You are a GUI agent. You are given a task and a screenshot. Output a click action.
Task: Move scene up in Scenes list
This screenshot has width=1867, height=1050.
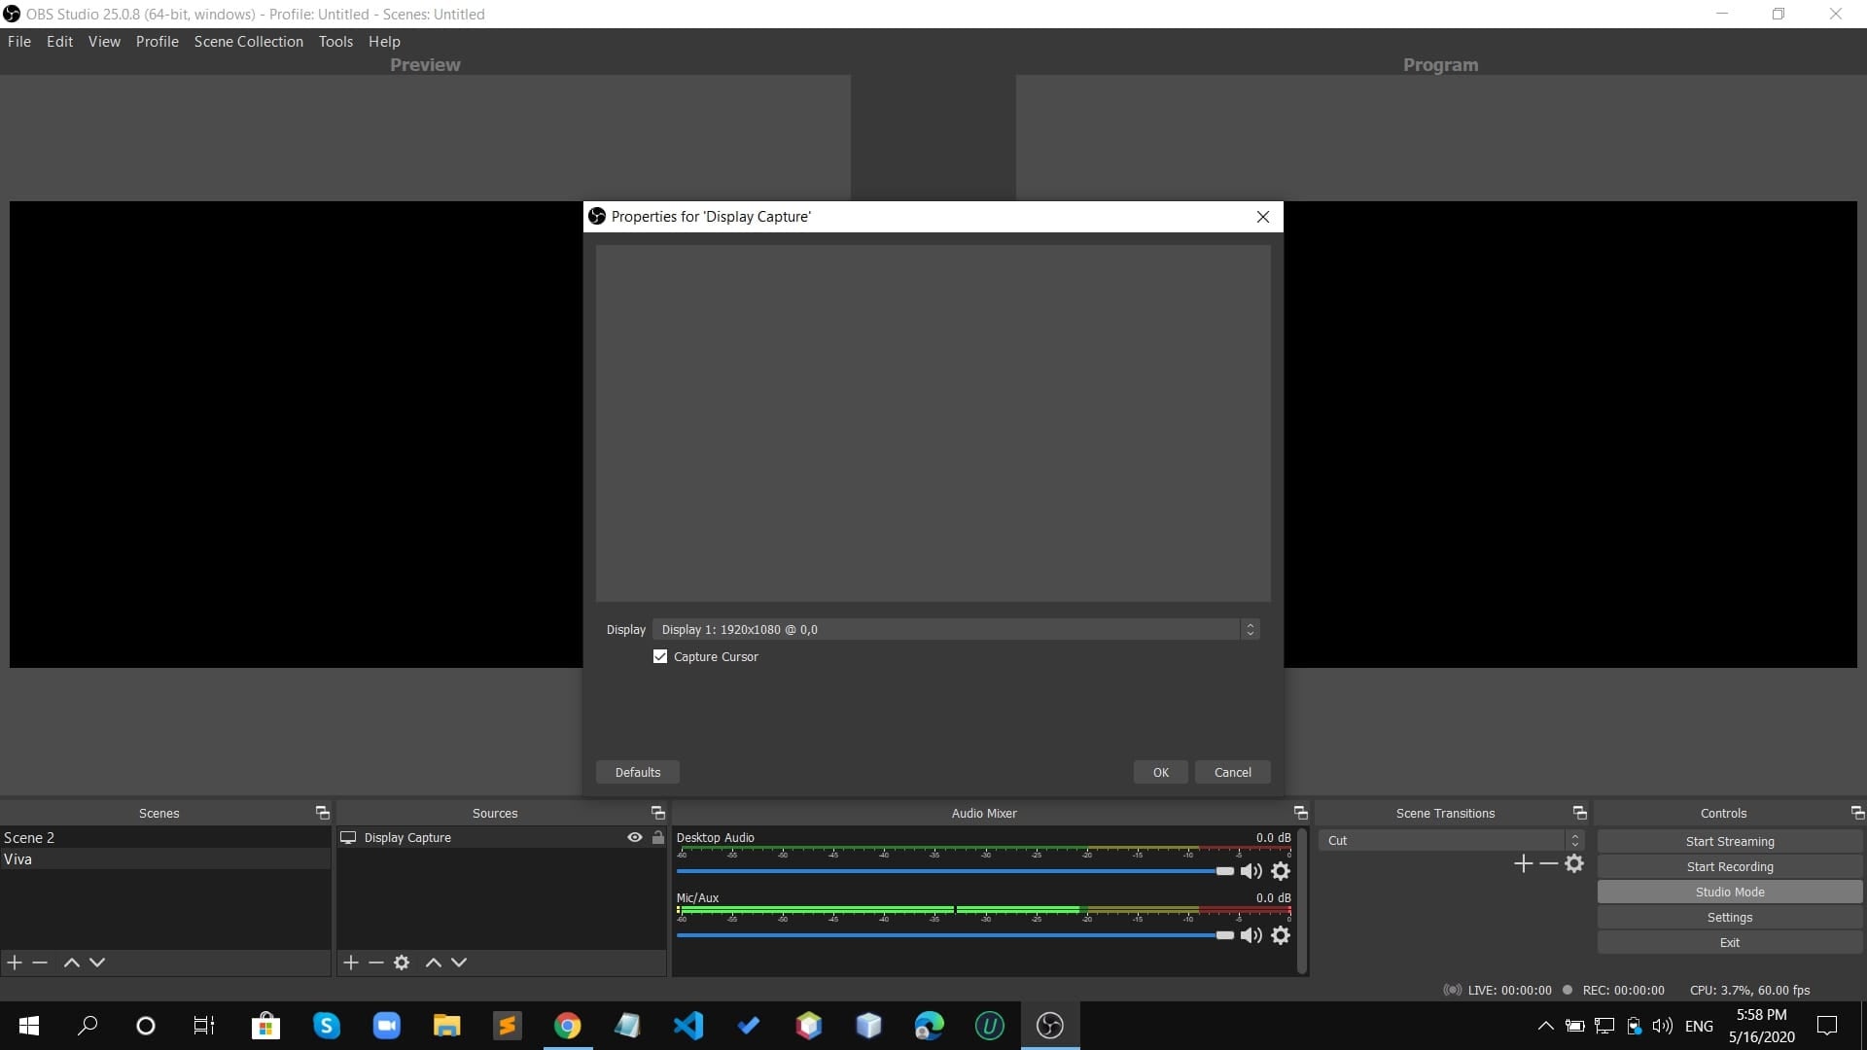[71, 962]
